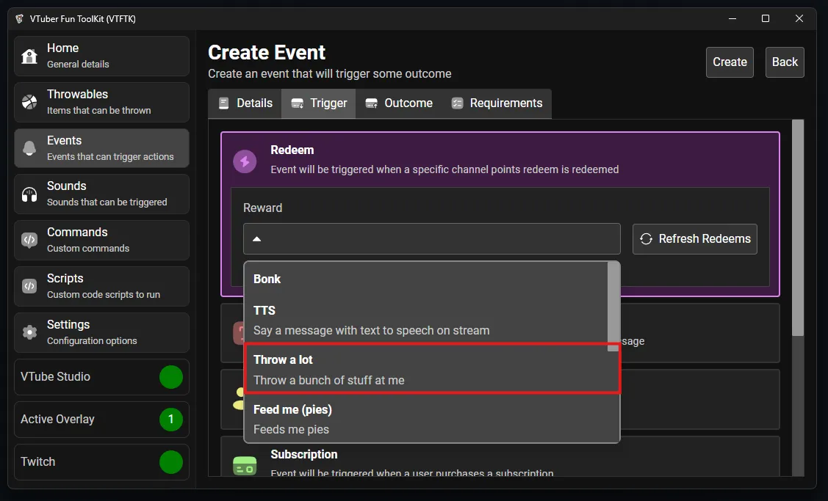Select the Bonk reward option

tap(426, 279)
